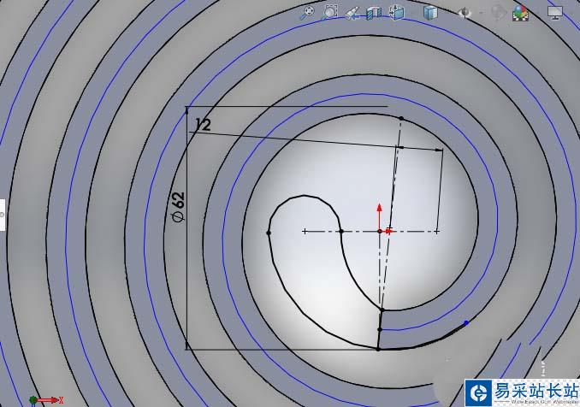Click the red sketch origin point
The width and height of the screenshot is (580, 407).
380,231
